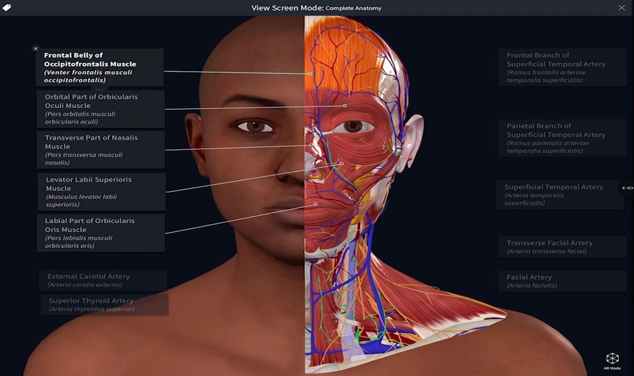Click the tag icon in top-left corner
Viewport: 634px width, 376px height.
pyautogui.click(x=6, y=8)
